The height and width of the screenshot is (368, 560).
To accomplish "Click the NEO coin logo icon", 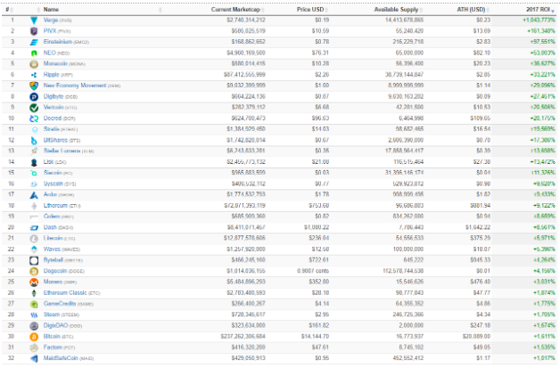I will [34, 53].
